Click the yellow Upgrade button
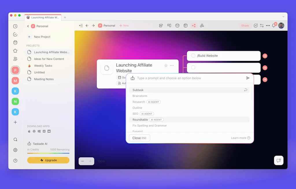This screenshot has width=296, height=189. (48, 160)
